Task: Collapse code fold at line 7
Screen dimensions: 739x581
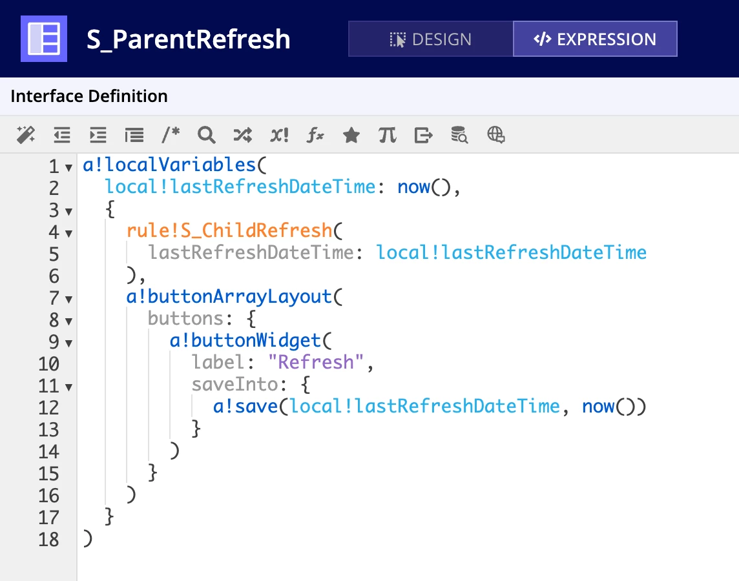Action: point(69,300)
